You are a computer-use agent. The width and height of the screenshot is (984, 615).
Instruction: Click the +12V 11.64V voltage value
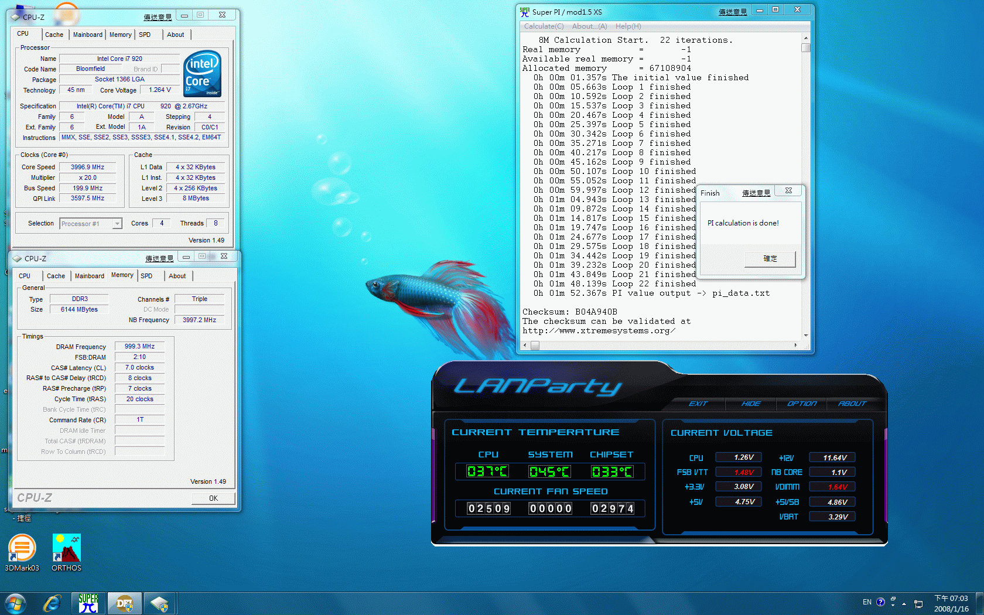point(832,457)
